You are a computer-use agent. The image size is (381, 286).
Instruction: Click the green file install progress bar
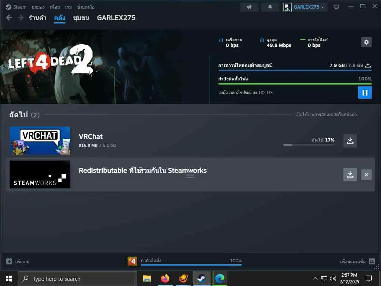[295, 84]
